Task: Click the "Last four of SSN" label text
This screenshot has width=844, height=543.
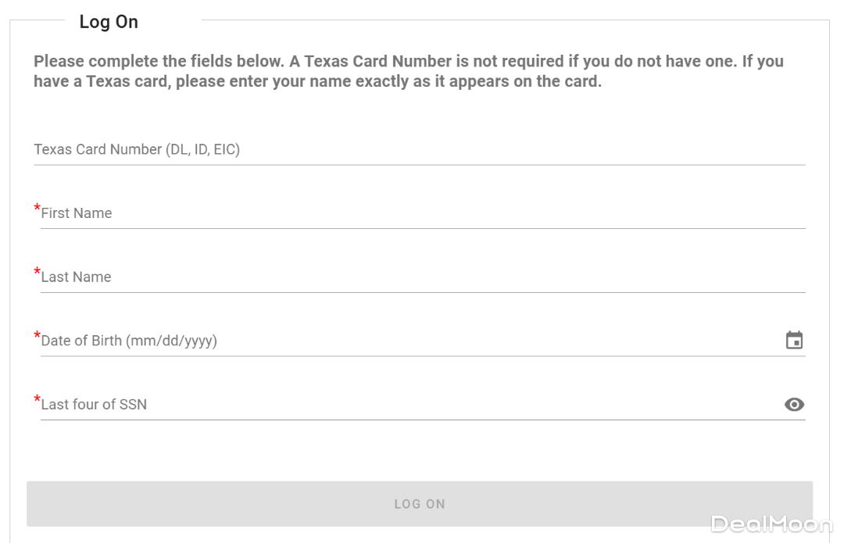Action: tap(94, 404)
